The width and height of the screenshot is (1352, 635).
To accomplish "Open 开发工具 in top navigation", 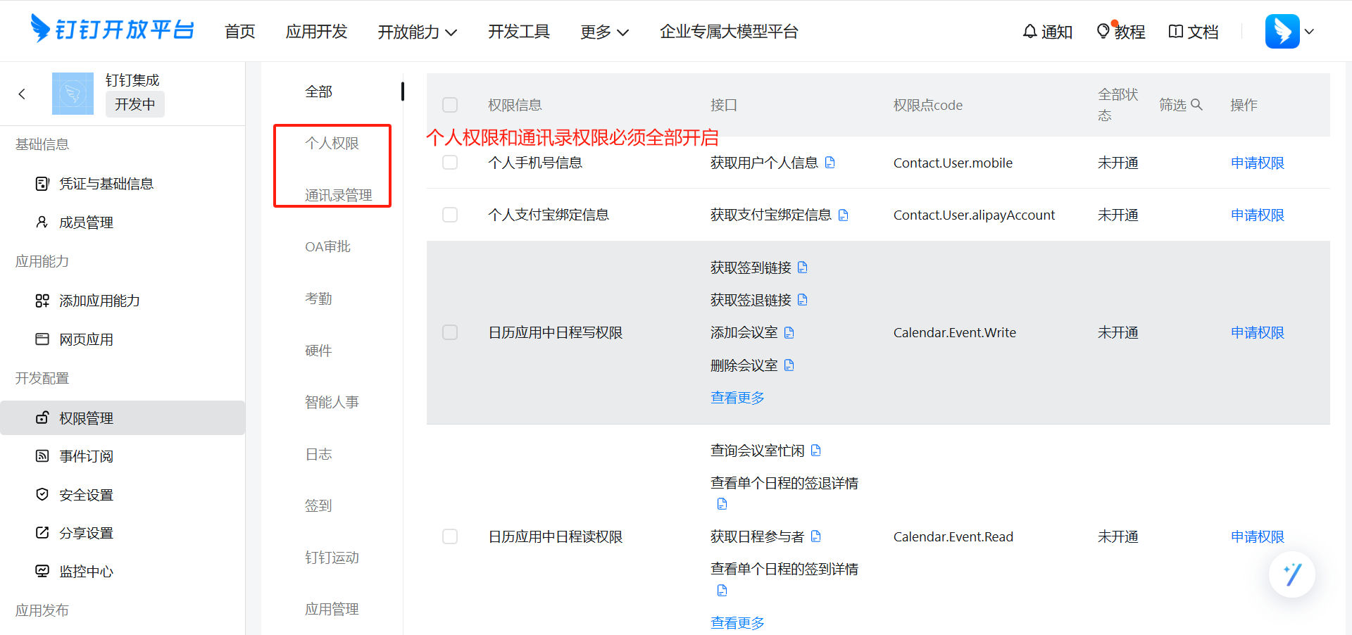I will tap(519, 32).
